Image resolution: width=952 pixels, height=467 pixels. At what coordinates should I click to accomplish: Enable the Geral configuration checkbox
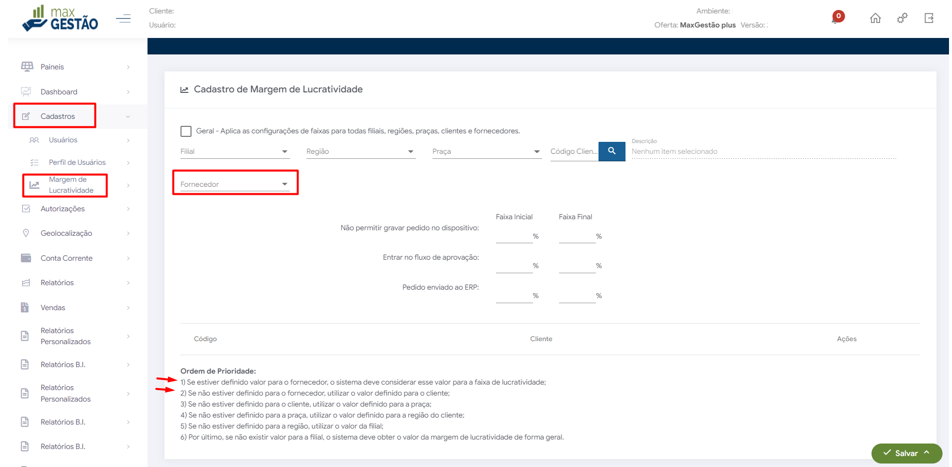[186, 131]
